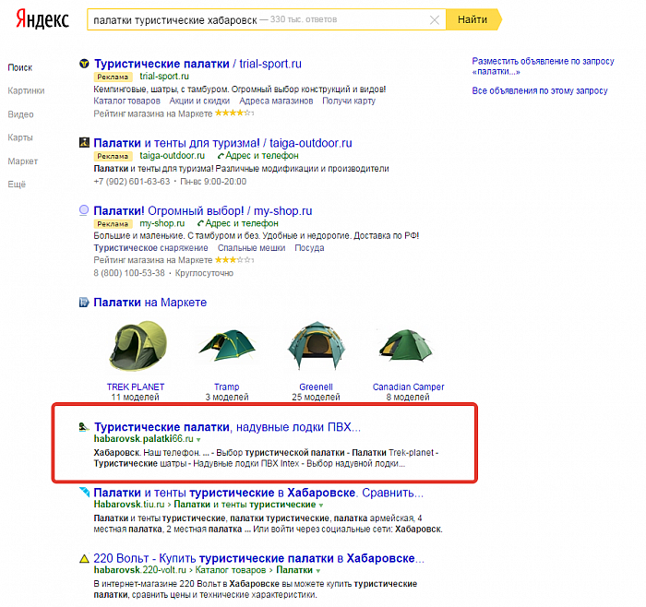
Task: Click 220 Вольт triangle favicon
Action: click(84, 559)
